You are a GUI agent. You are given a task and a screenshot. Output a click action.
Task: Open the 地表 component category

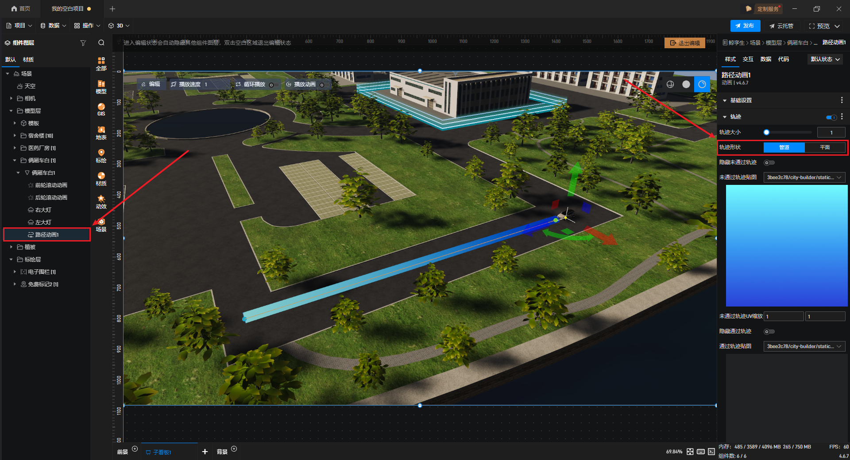101,133
